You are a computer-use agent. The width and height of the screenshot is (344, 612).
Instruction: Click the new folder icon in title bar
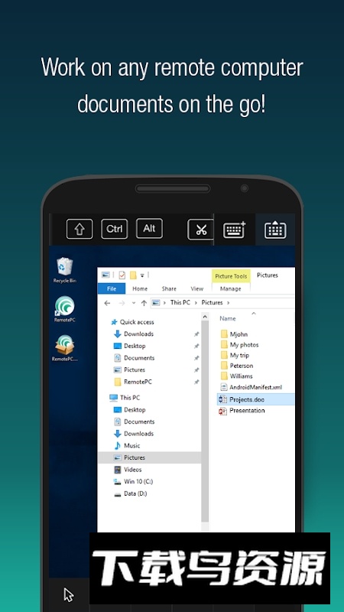[x=133, y=275]
